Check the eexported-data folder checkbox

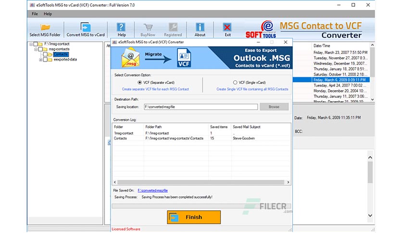(x=45, y=60)
